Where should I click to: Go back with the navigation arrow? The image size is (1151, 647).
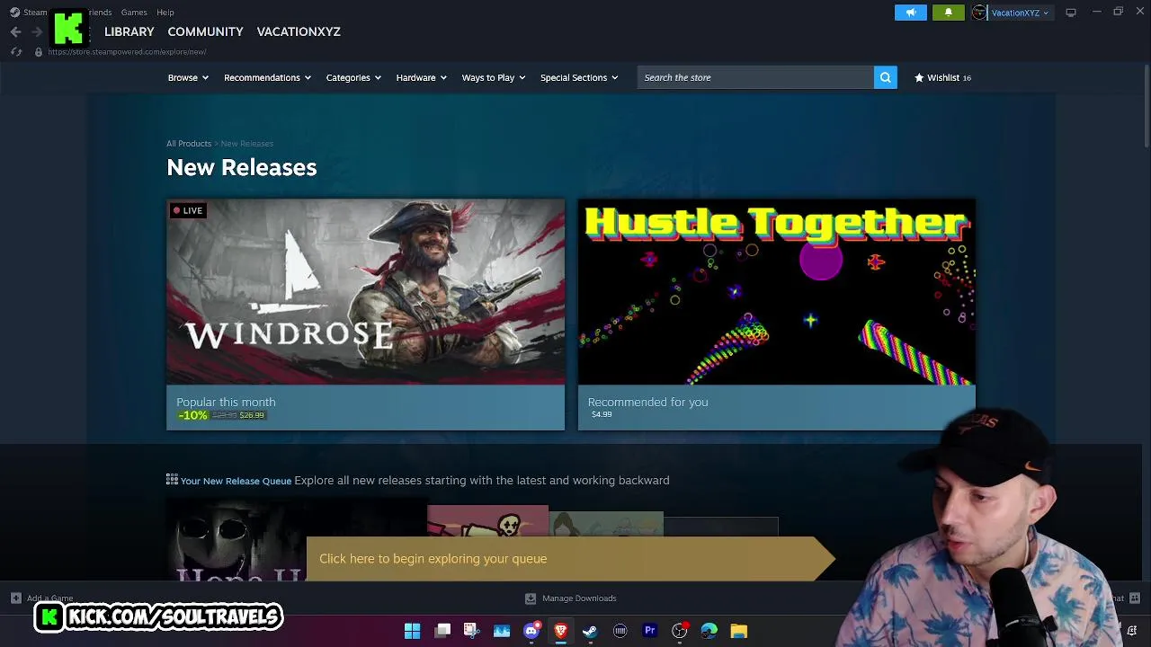(x=15, y=31)
